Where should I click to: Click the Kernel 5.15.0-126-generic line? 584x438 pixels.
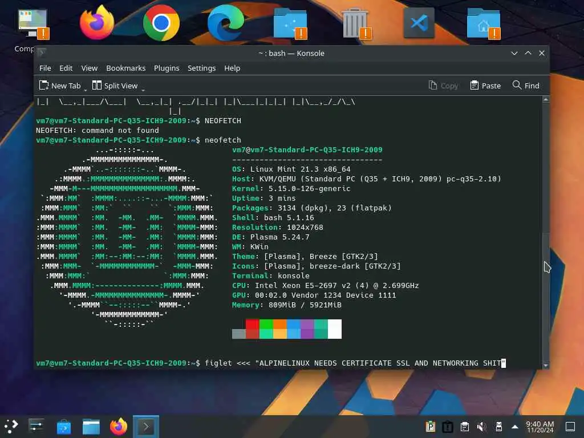point(291,188)
